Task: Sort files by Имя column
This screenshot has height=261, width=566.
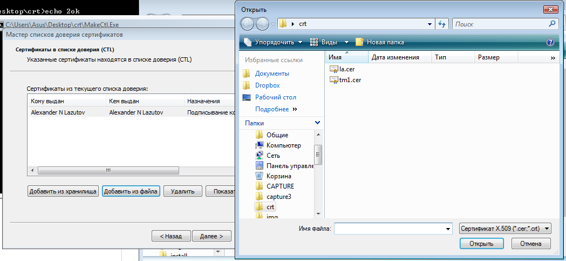Action: coord(347,57)
